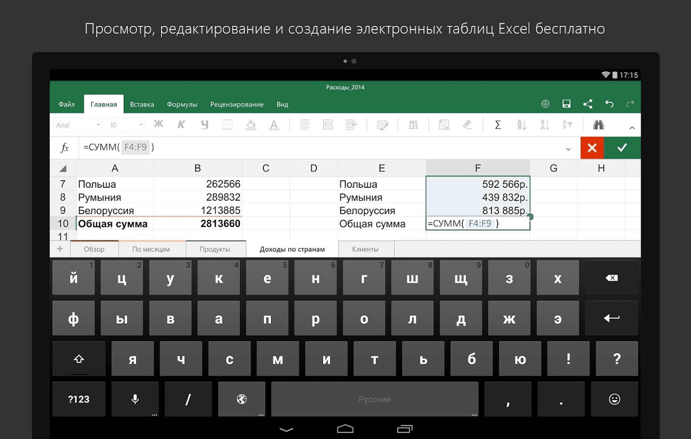Sort ascending А-Я

point(522,125)
